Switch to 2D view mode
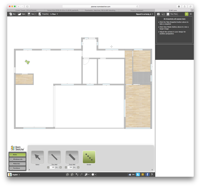Screen dimensions: 201x187 point(187,14)
